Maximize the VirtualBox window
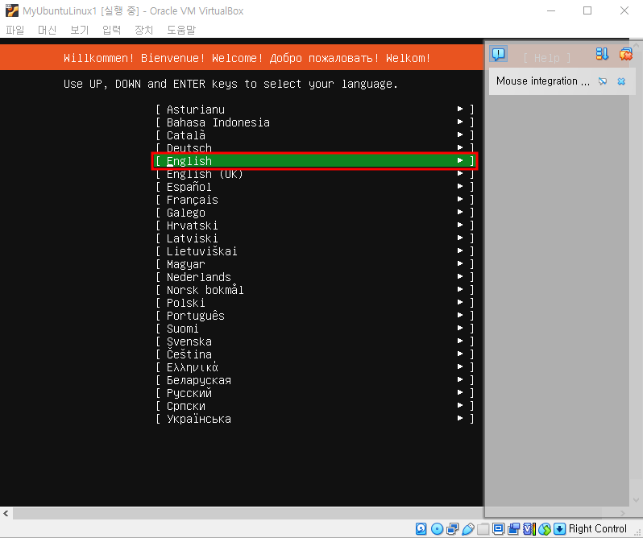643x538 pixels. pos(587,10)
